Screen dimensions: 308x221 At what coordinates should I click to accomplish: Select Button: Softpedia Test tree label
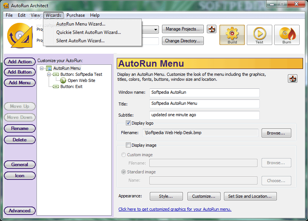click(x=81, y=74)
